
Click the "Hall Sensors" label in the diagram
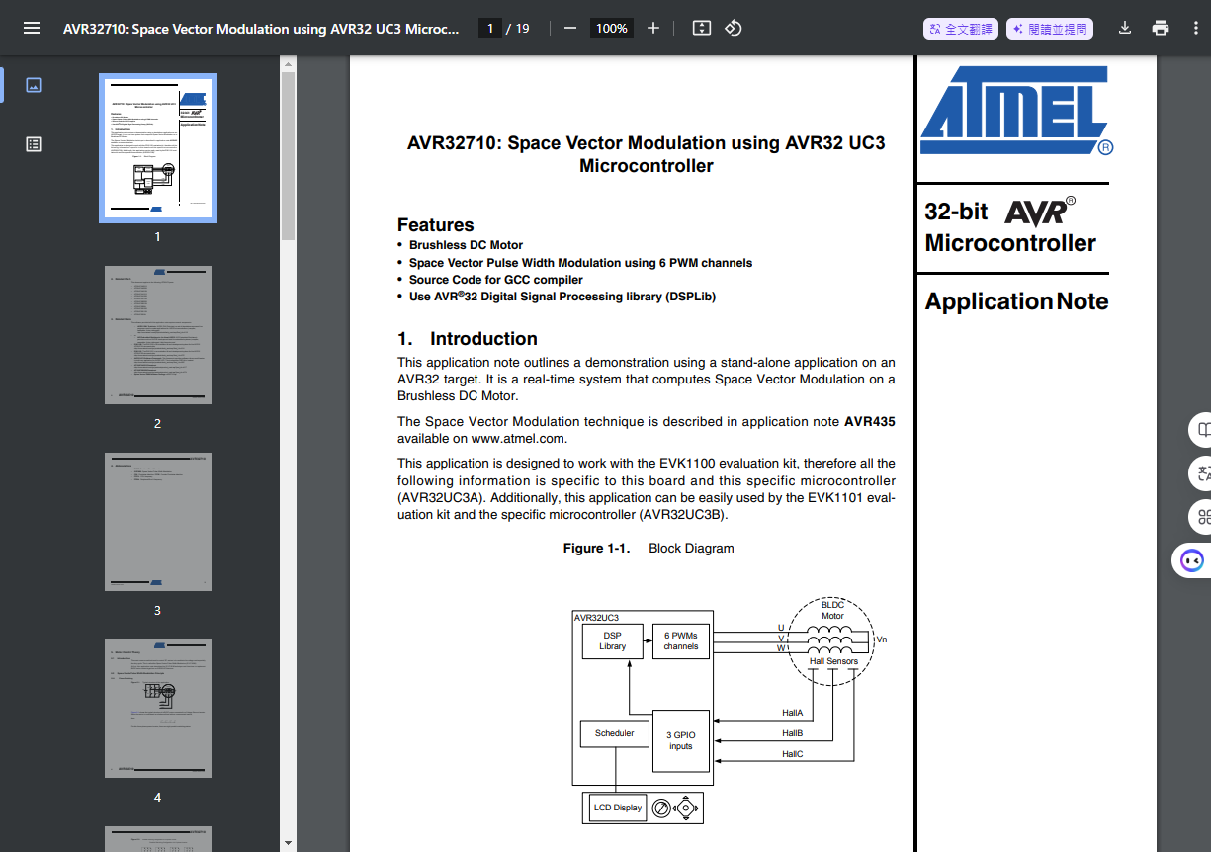(833, 661)
